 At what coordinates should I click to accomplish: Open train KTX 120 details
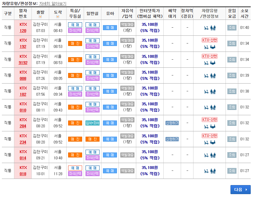(23, 31)
